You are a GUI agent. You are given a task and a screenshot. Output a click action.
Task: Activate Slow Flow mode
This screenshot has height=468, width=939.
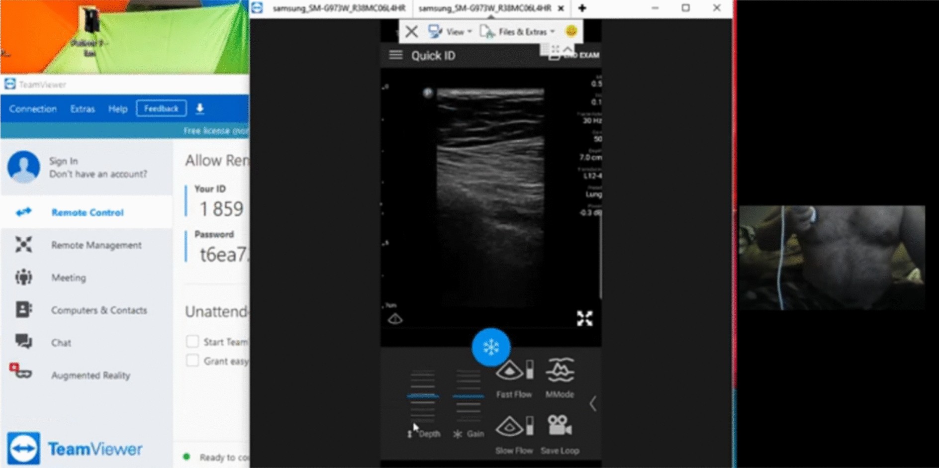click(514, 435)
